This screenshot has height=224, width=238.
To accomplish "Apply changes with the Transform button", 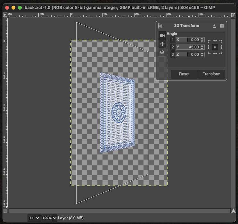I will pos(211,74).
